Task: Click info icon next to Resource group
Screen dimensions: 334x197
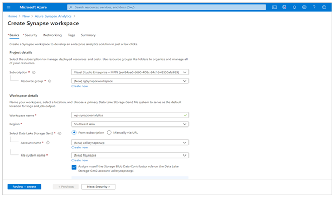Action: 50,81
